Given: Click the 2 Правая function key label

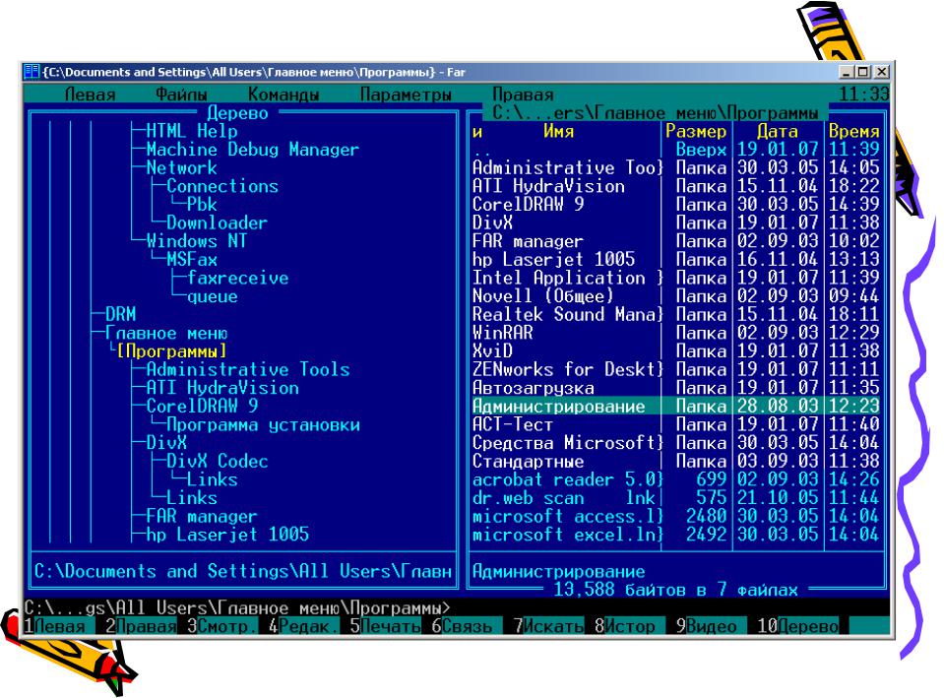Looking at the screenshot, I should click(x=141, y=626).
